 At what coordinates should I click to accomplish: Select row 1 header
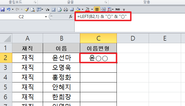point(6,48)
